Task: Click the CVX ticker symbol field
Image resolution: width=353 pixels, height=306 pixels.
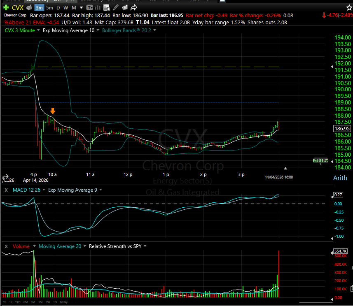Action: pyautogui.click(x=18, y=8)
